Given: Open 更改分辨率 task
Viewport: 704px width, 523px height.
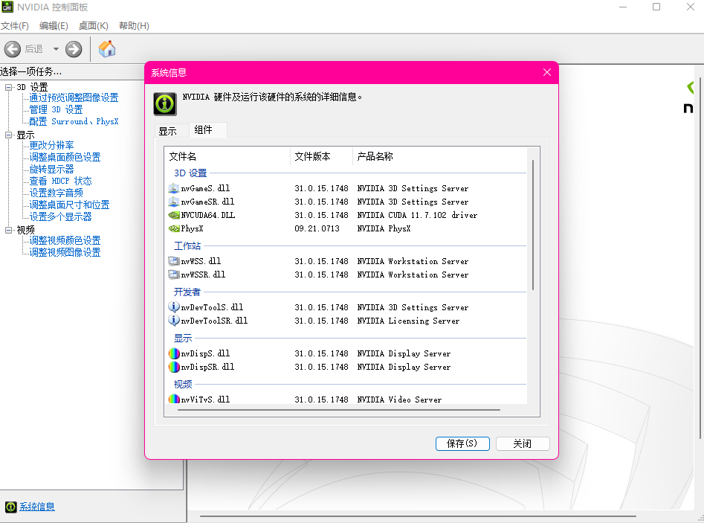Looking at the screenshot, I should (x=51, y=145).
